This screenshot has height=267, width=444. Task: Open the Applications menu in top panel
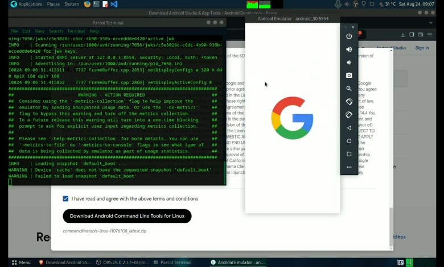click(26, 4)
